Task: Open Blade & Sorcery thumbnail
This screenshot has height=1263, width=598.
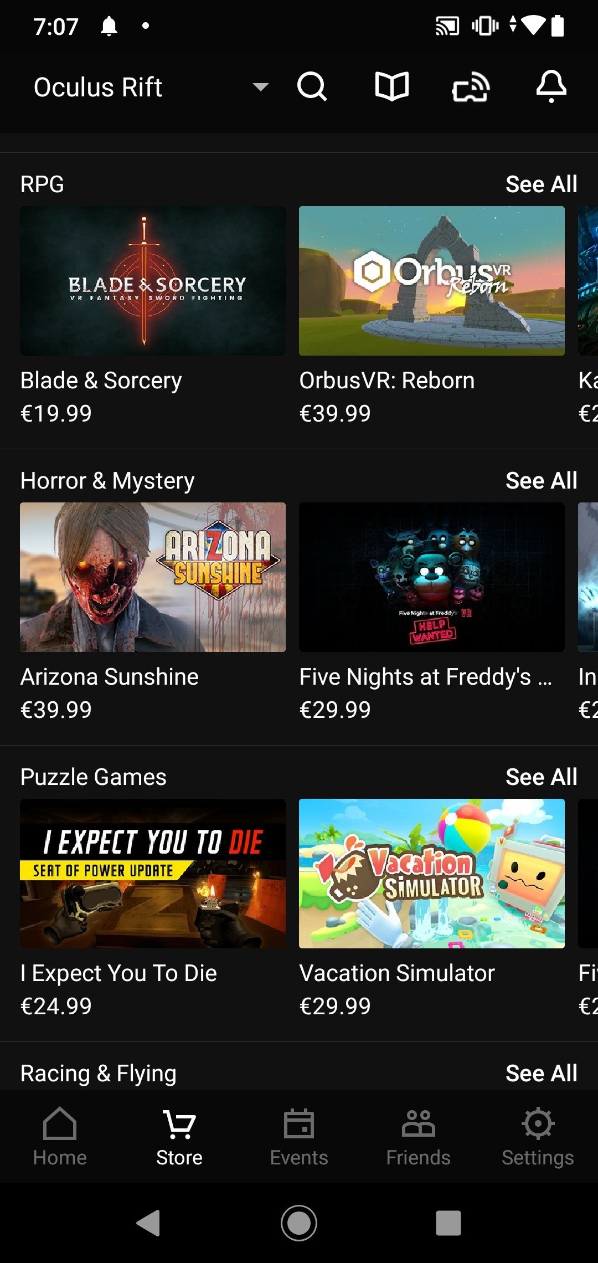Action: [153, 281]
